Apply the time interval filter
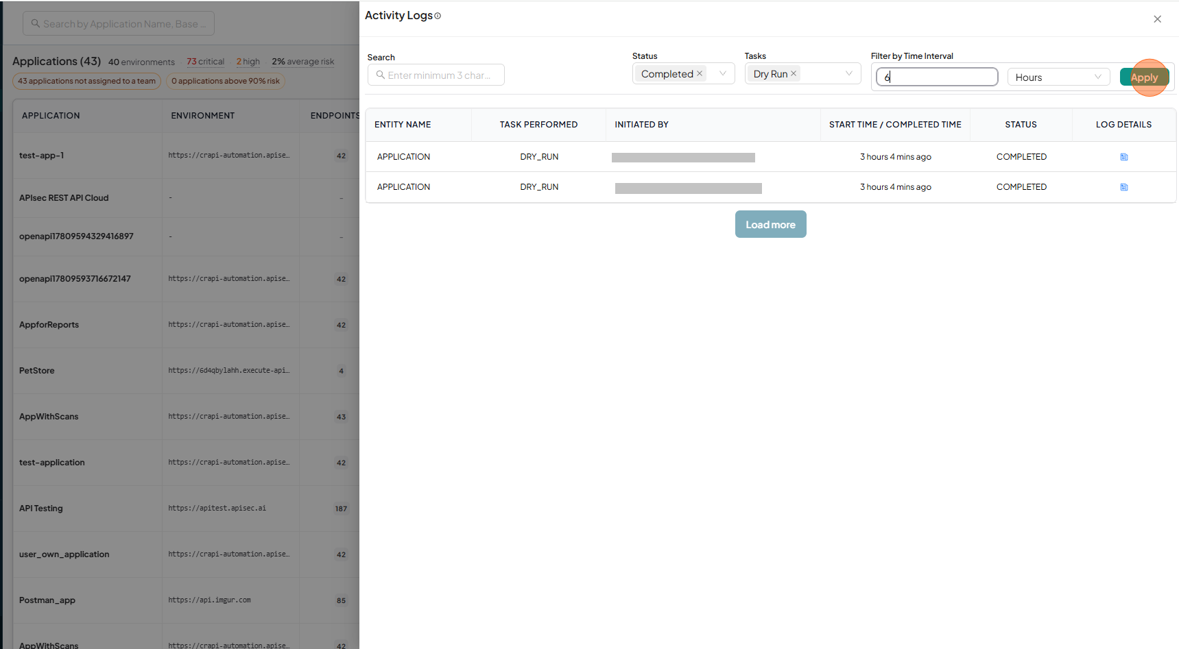 pos(1144,77)
